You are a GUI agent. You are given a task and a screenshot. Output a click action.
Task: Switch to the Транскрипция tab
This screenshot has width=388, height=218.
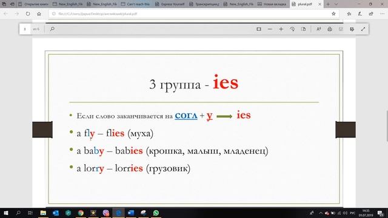pyautogui.click(x=204, y=4)
